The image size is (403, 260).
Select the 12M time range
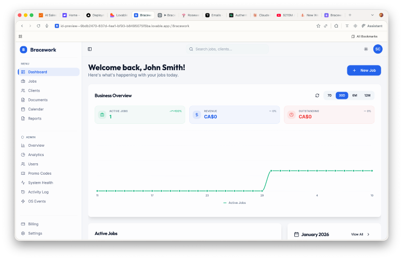point(367,96)
